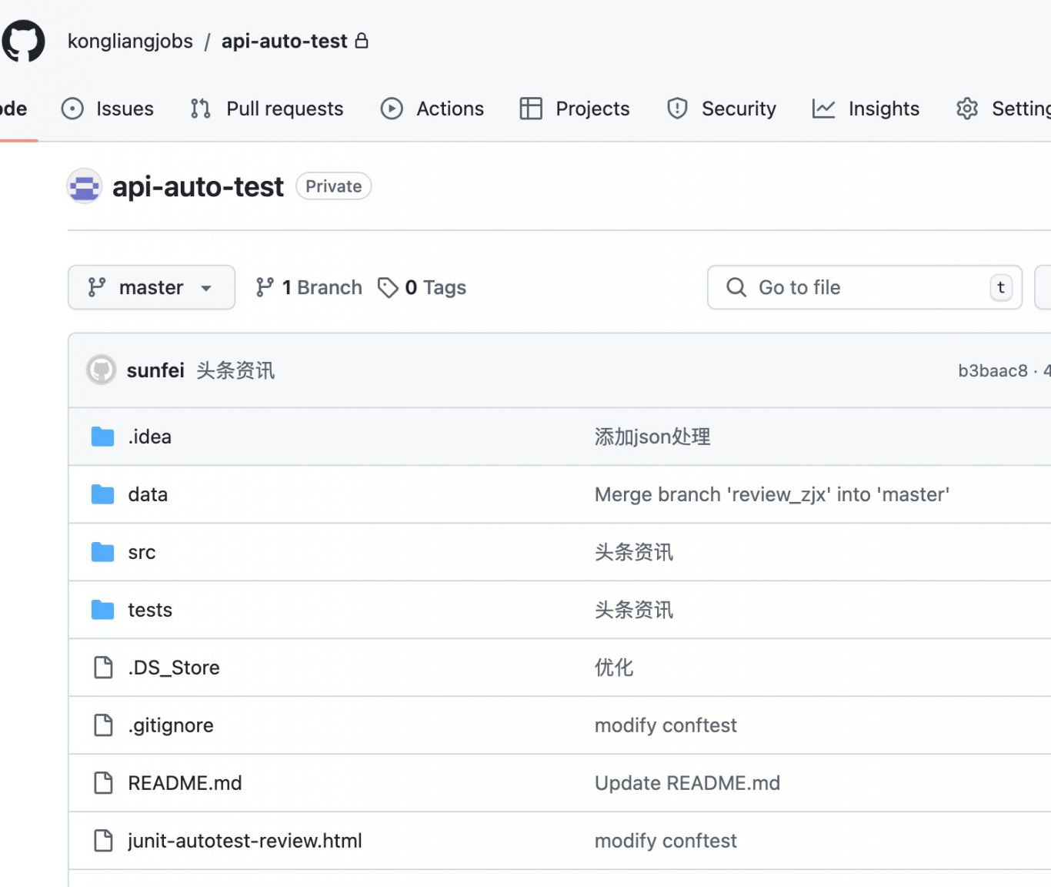The height and width of the screenshot is (887, 1051).
Task: Open the README.md file
Action: (185, 783)
